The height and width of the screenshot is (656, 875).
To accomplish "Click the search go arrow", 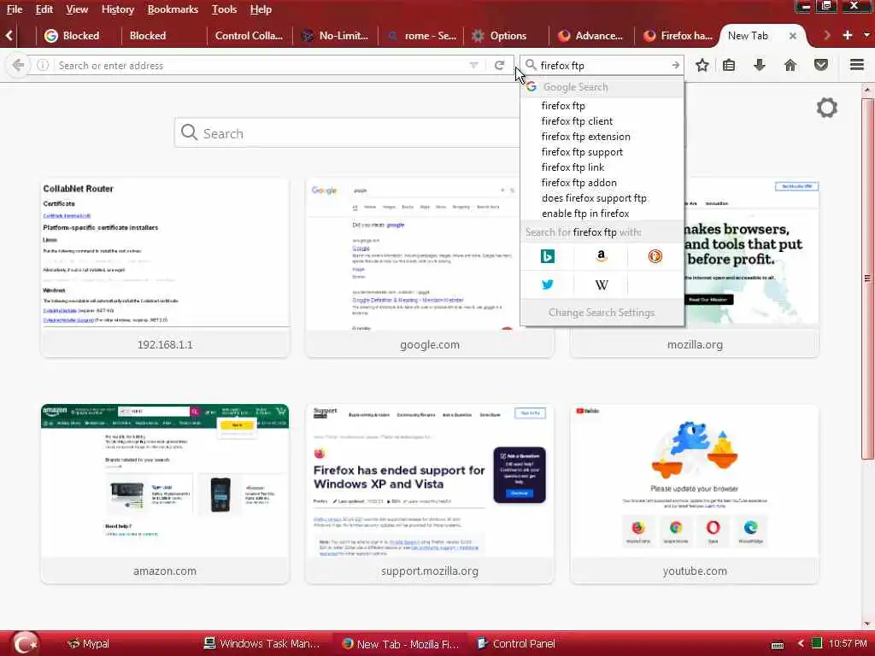I will tap(675, 65).
